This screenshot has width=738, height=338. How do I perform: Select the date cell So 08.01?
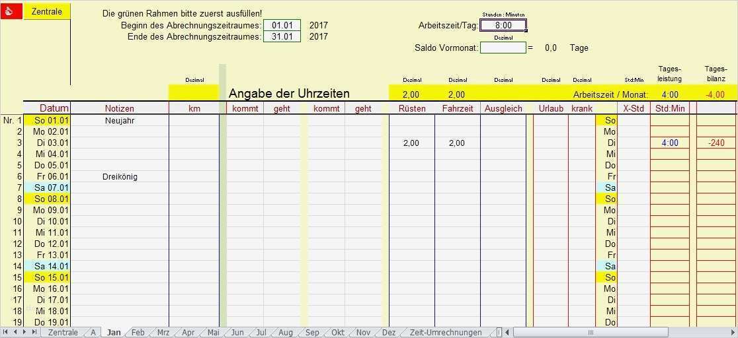(47, 199)
